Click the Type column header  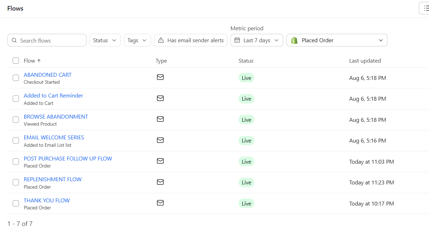161,61
